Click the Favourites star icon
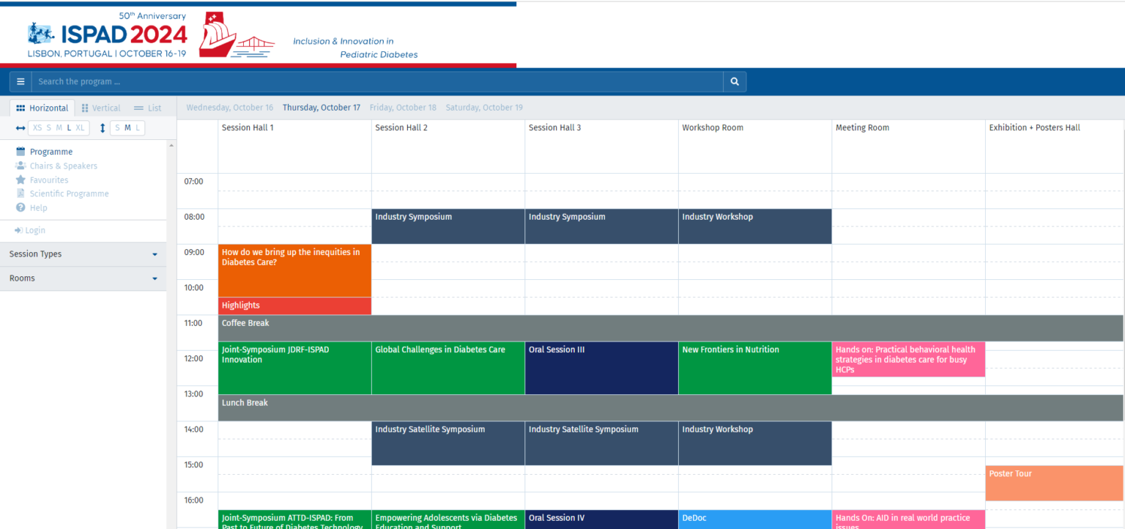This screenshot has width=1125, height=529. [21, 180]
